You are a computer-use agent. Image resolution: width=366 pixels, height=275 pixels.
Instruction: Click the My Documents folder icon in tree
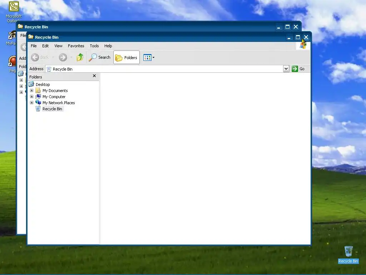pyautogui.click(x=38, y=90)
